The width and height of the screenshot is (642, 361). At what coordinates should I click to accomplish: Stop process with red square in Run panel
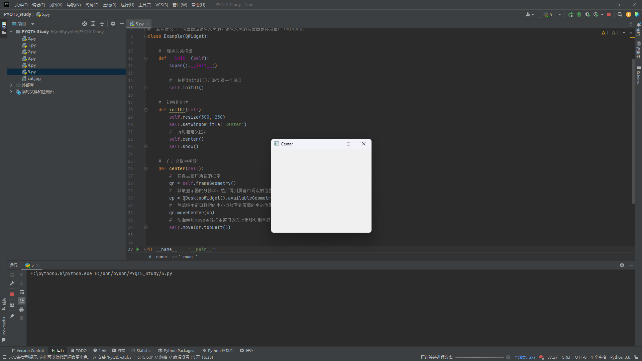pos(12,294)
